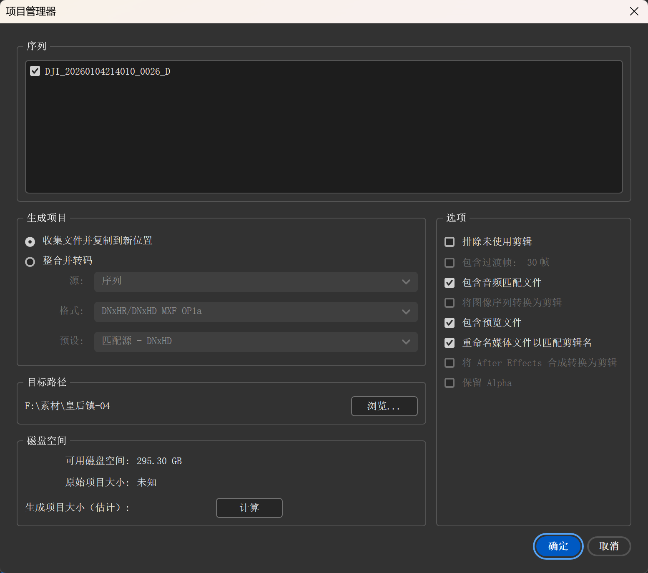Close the 项目管理器 dialog window
Image resolution: width=648 pixels, height=573 pixels.
[634, 11]
